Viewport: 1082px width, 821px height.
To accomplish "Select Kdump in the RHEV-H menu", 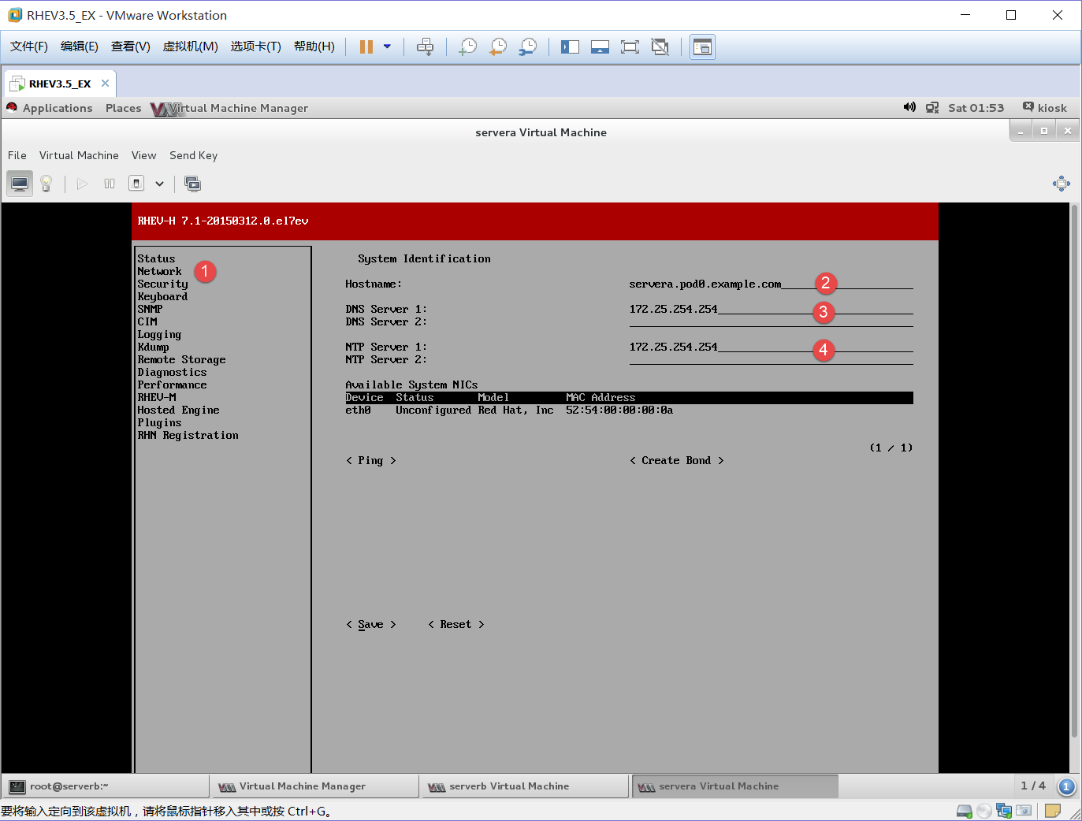I will point(153,347).
